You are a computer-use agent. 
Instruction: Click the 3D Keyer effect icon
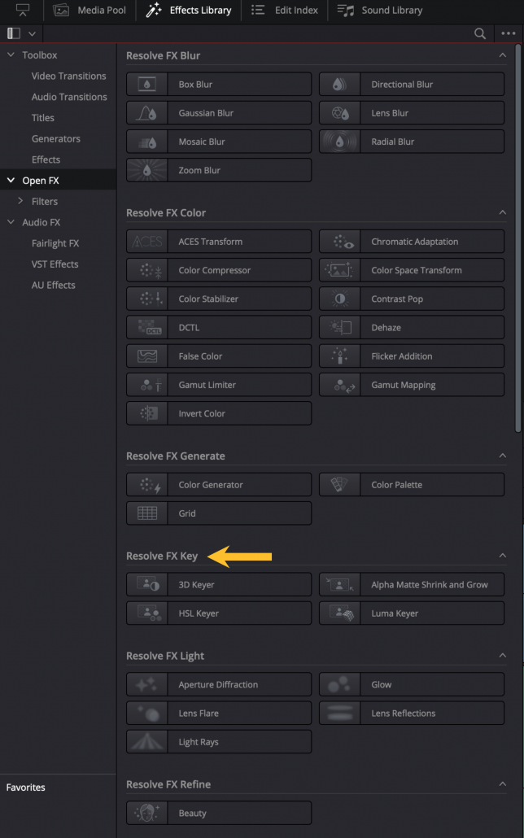146,585
